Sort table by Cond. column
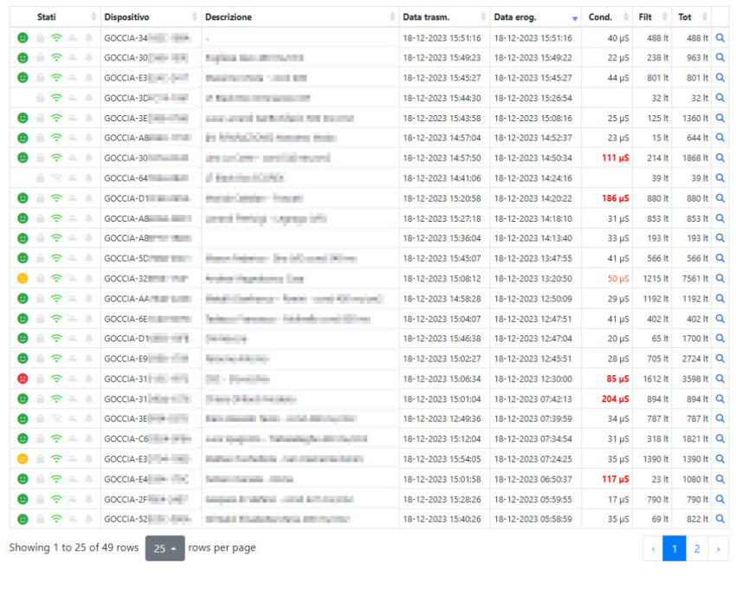736x602 pixels. pos(605,17)
